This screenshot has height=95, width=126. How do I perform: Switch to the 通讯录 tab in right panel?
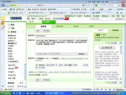pos(101,30)
